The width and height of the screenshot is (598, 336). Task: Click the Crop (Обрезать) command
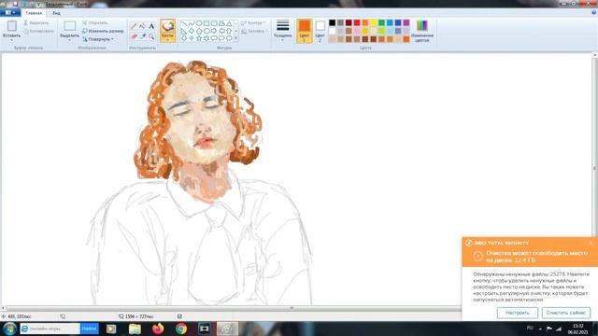[x=95, y=22]
